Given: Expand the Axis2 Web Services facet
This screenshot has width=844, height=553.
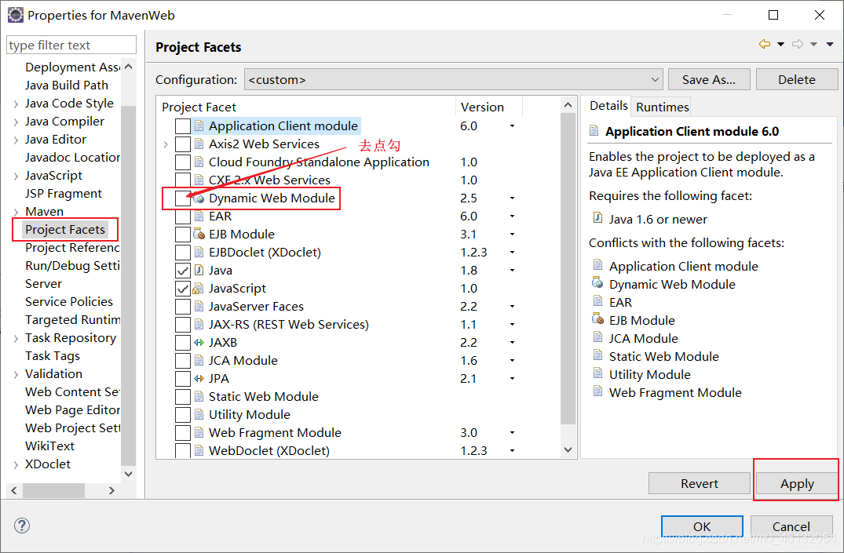Looking at the screenshot, I should [x=166, y=144].
